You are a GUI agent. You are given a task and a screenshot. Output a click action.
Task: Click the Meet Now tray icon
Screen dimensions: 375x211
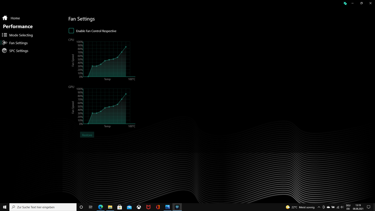tap(324, 207)
